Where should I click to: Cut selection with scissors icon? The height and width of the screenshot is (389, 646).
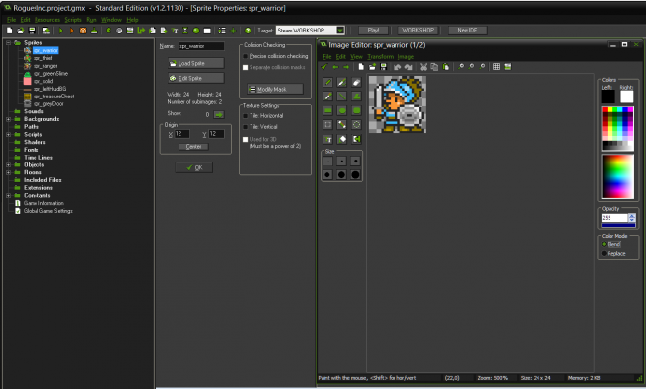(x=423, y=67)
